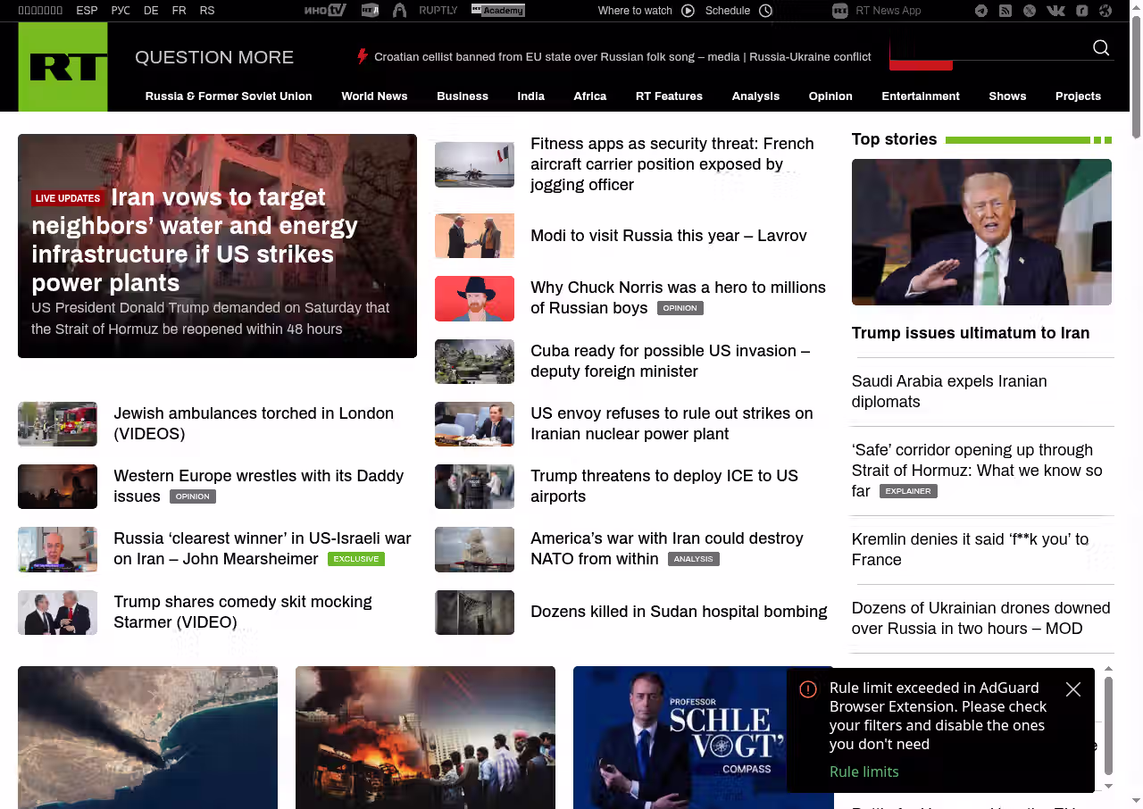
Task: Go to the Opinion section
Action: (830, 96)
